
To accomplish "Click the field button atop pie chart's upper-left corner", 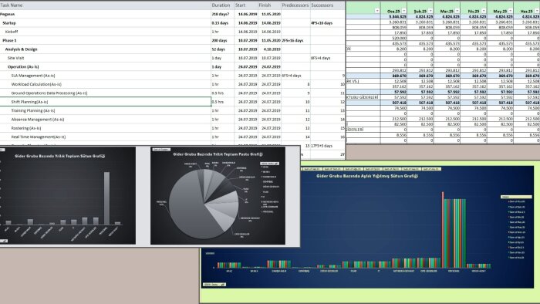I will 161,150.
